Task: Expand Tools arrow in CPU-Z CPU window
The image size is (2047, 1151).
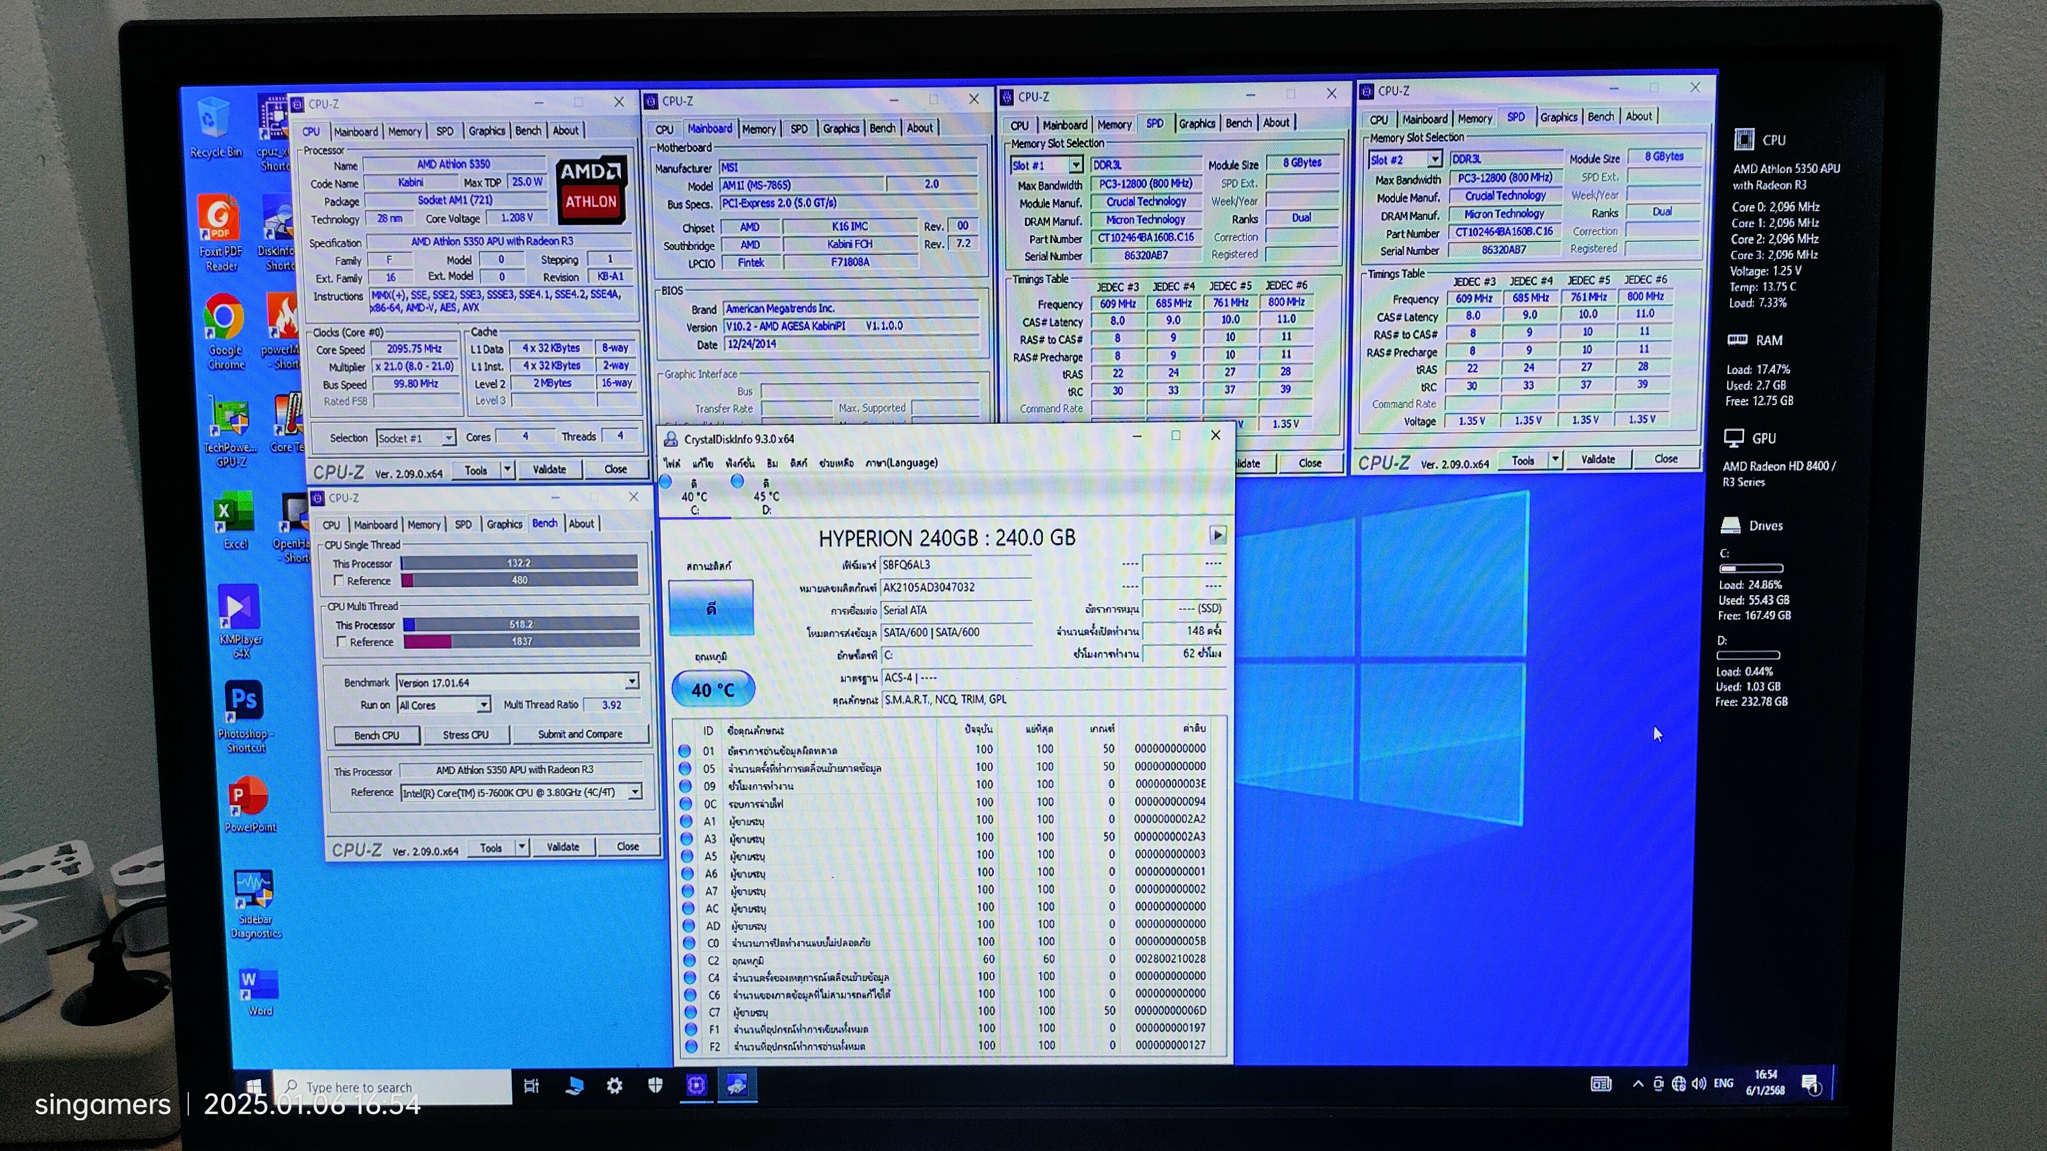Action: tap(506, 470)
